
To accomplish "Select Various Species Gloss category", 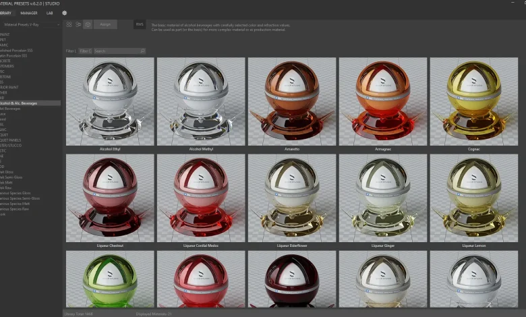I will (x=16, y=193).
